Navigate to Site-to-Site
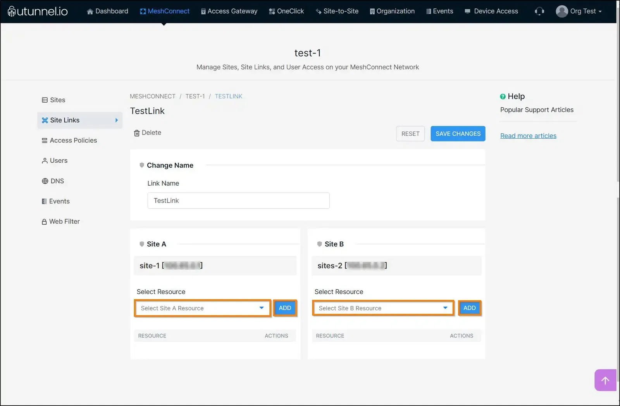The image size is (620, 406). (337, 11)
